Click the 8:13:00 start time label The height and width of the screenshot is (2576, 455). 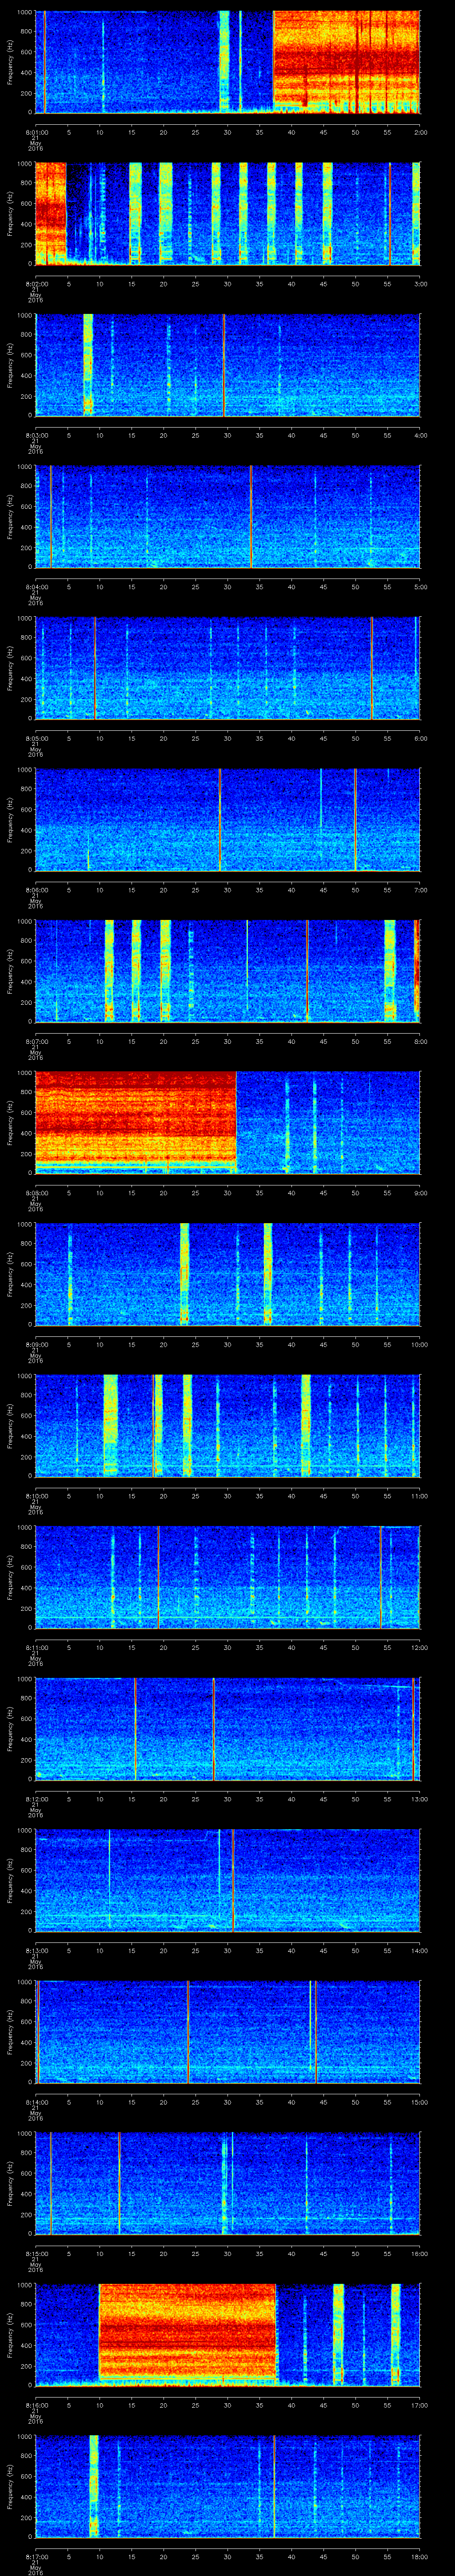(36, 1950)
